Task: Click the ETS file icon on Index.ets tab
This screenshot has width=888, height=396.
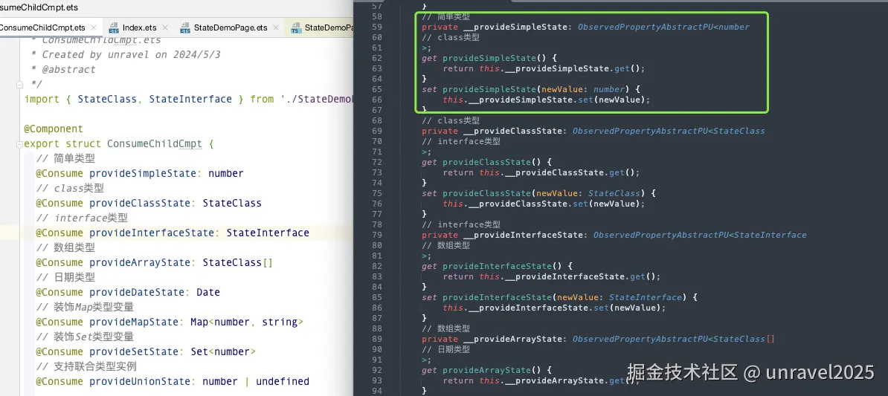Action: coord(114,27)
